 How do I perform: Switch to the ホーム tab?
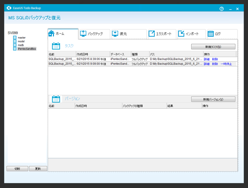(x=63, y=34)
